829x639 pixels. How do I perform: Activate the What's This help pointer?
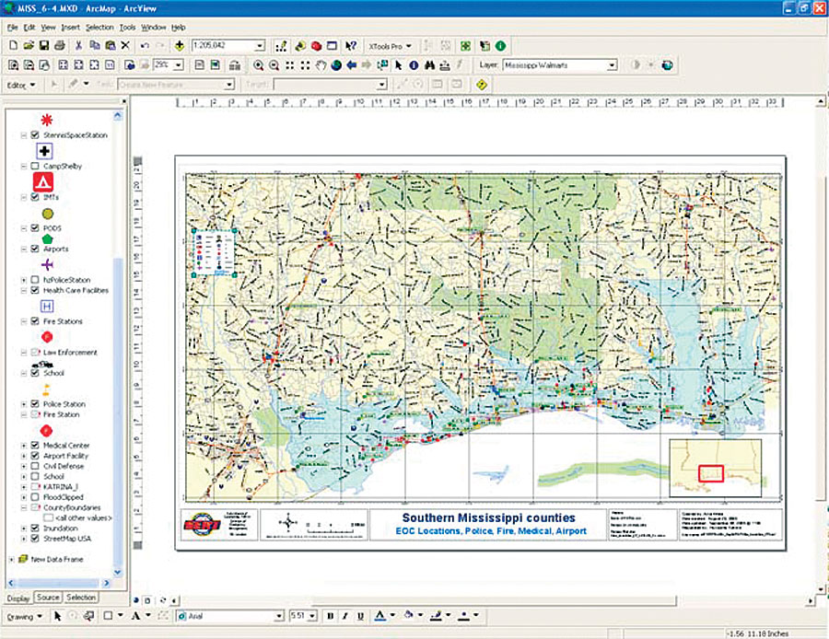coord(351,47)
